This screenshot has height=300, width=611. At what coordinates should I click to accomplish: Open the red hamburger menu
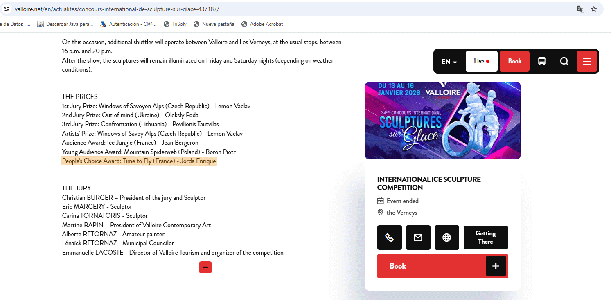587,61
